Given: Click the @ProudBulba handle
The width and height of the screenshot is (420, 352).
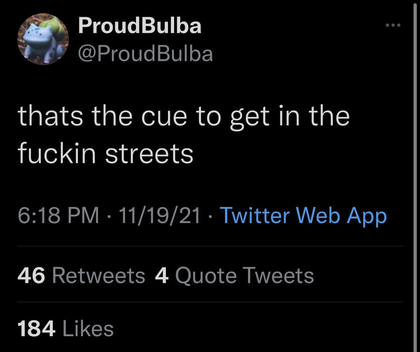Looking at the screenshot, I should click(x=145, y=54).
